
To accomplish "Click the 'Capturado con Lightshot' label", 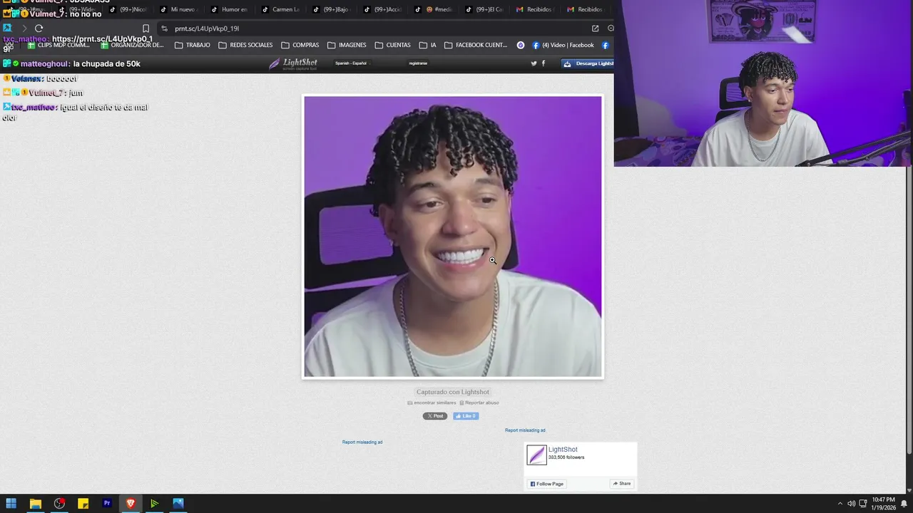I will tap(453, 392).
